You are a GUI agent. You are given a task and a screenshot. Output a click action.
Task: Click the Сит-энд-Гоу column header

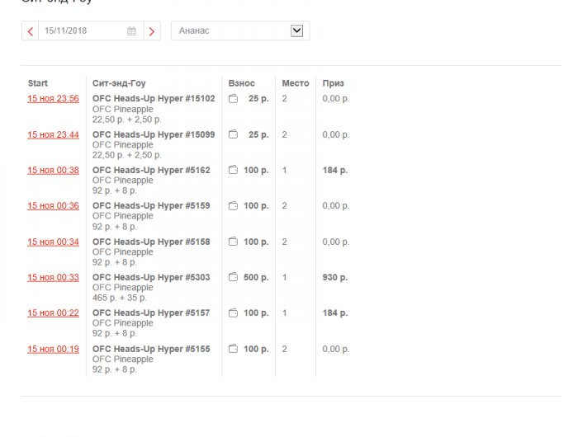tap(119, 83)
